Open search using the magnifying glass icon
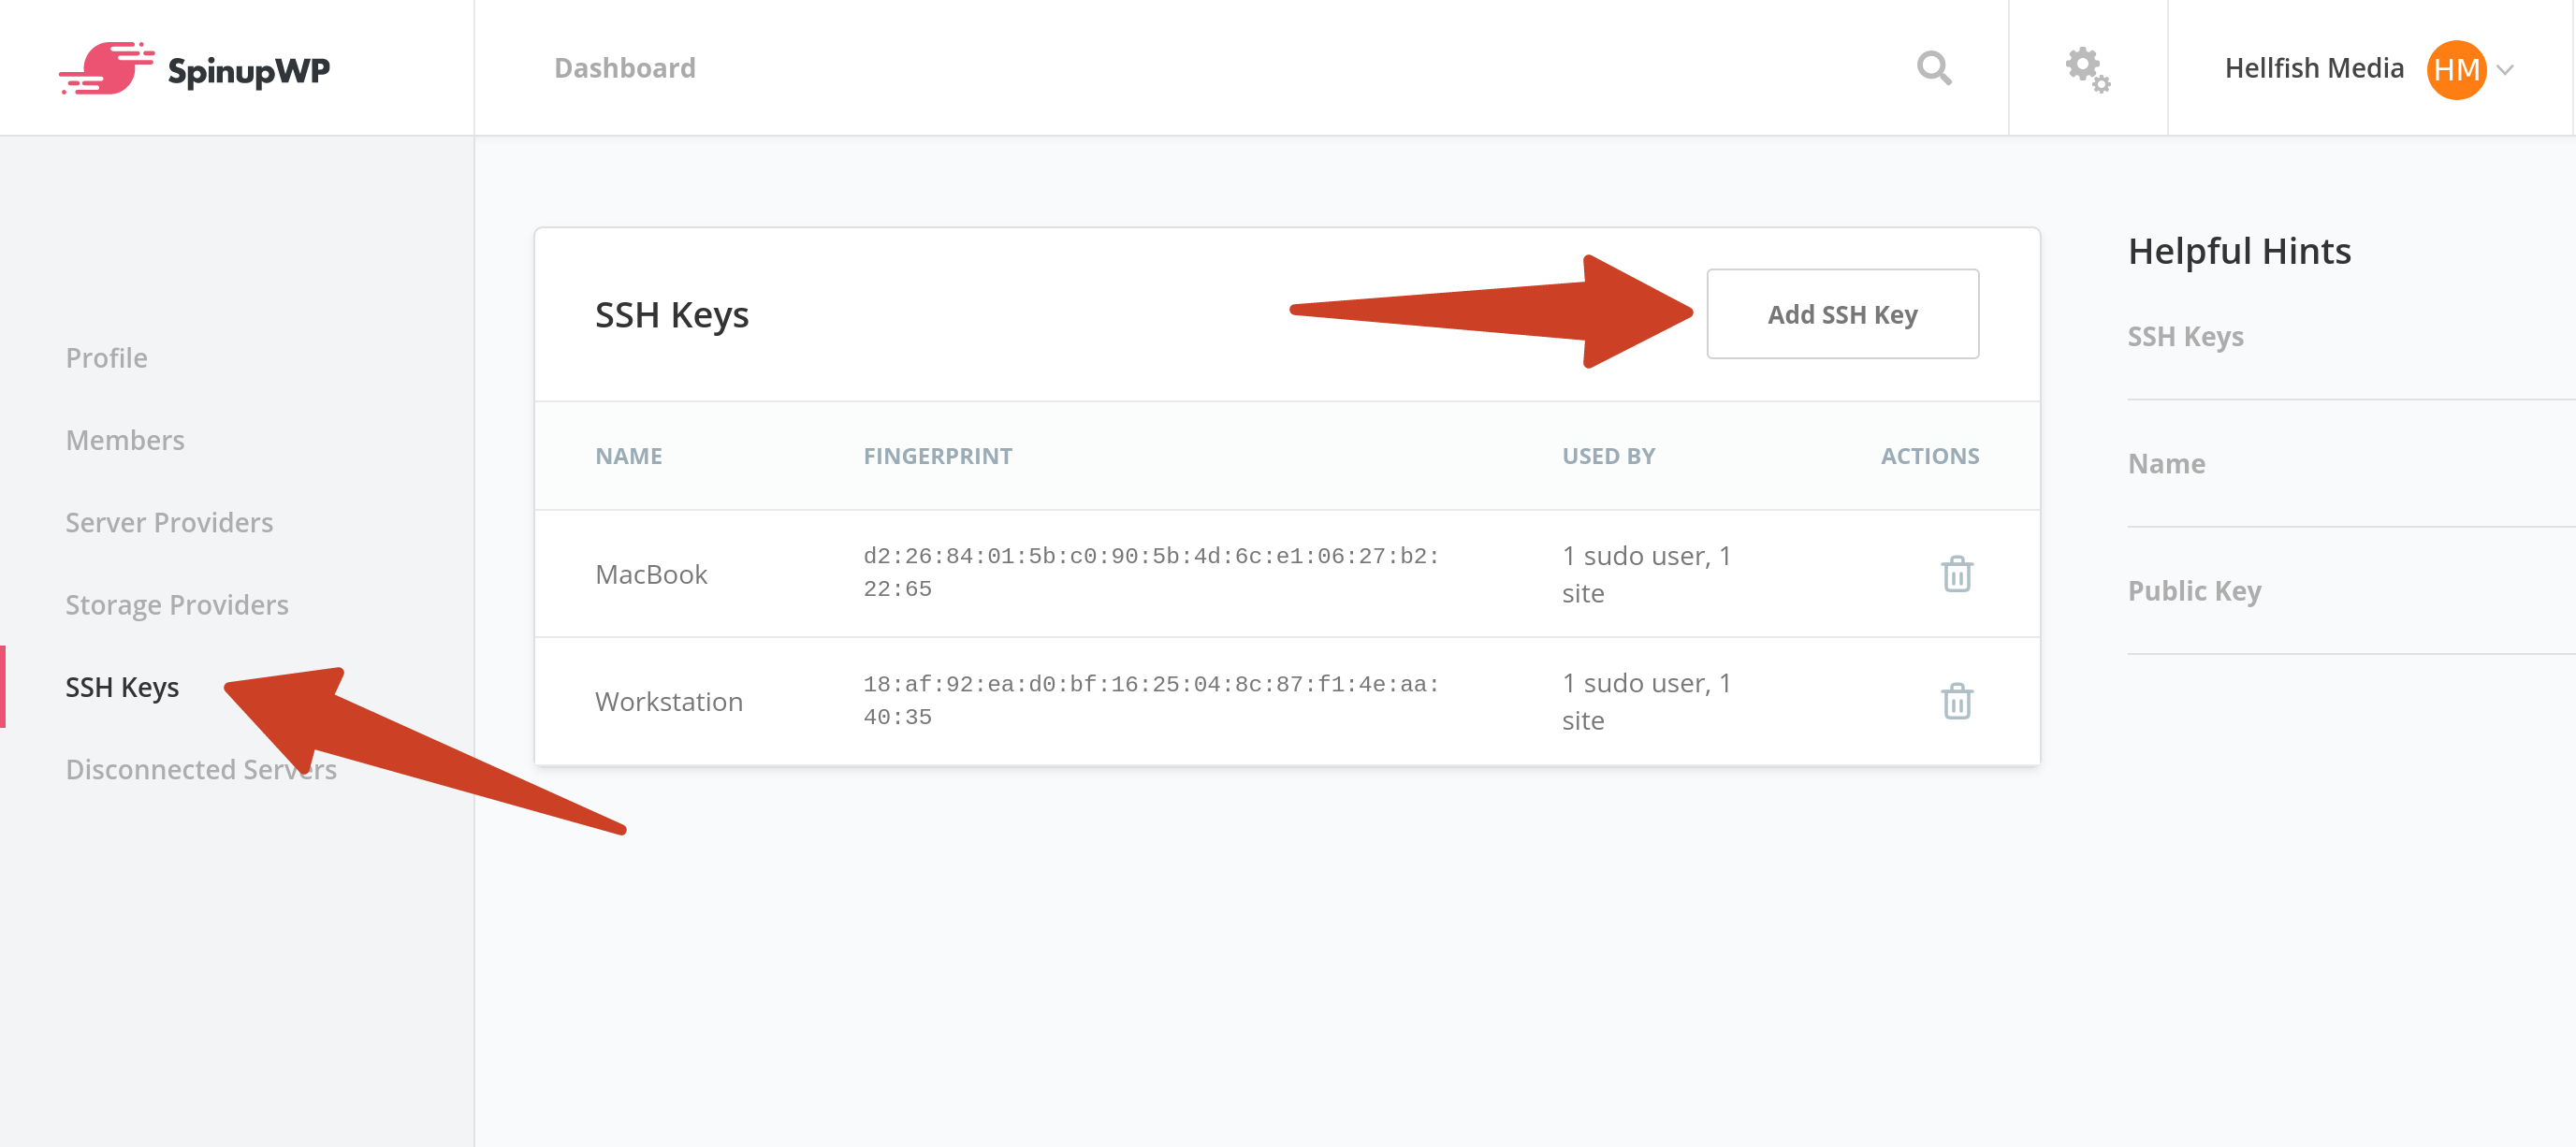The height and width of the screenshot is (1147, 2576). pos(1933,68)
